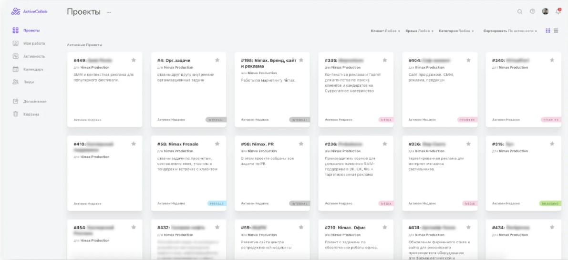Star project #335

click(385, 60)
